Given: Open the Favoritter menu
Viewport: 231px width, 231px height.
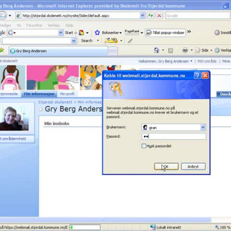Looking at the screenshot, I should 34,25.
